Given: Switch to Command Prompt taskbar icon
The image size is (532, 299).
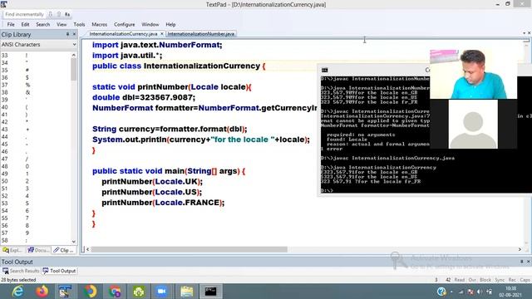Looking at the screenshot, I should click(x=210, y=292).
